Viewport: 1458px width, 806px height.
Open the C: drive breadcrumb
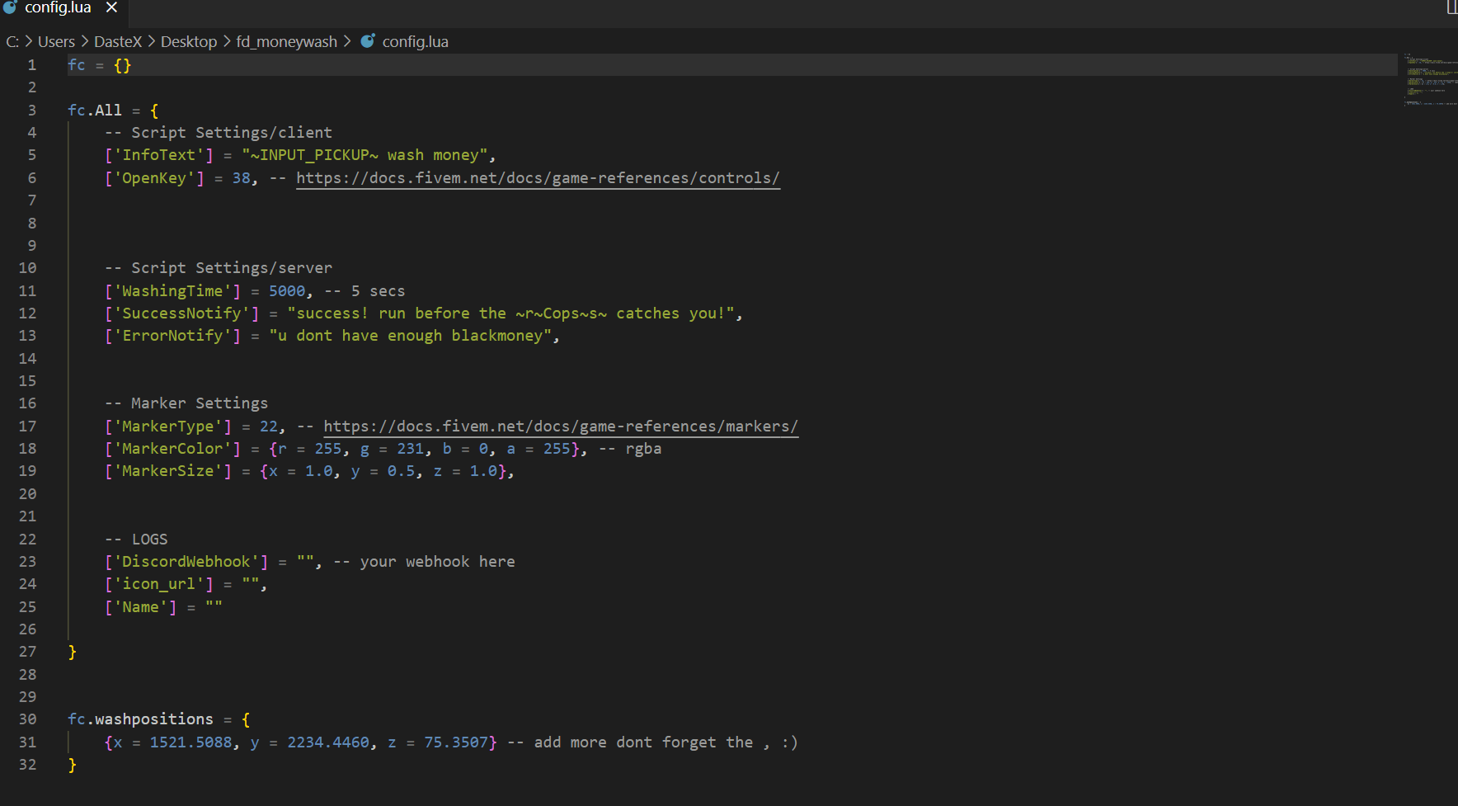point(12,41)
